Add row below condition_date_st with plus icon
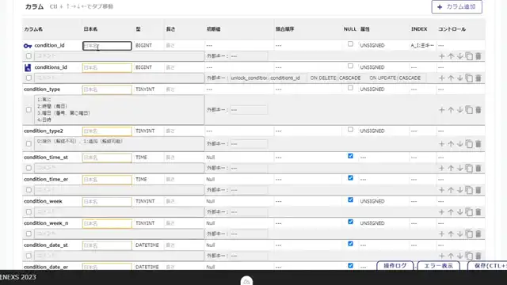This screenshot has width=507, height=285. click(x=441, y=256)
